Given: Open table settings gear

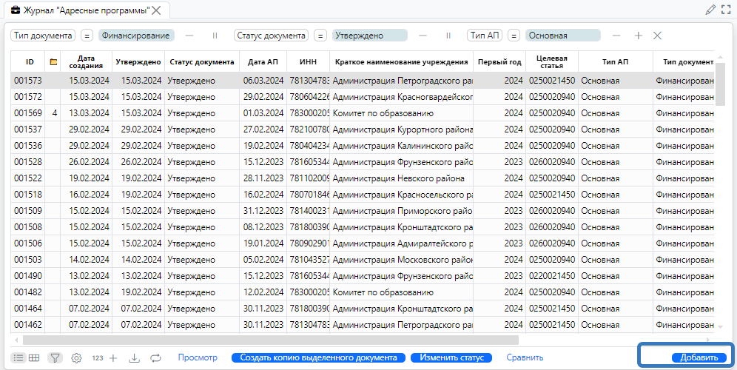Looking at the screenshot, I should click(x=76, y=357).
